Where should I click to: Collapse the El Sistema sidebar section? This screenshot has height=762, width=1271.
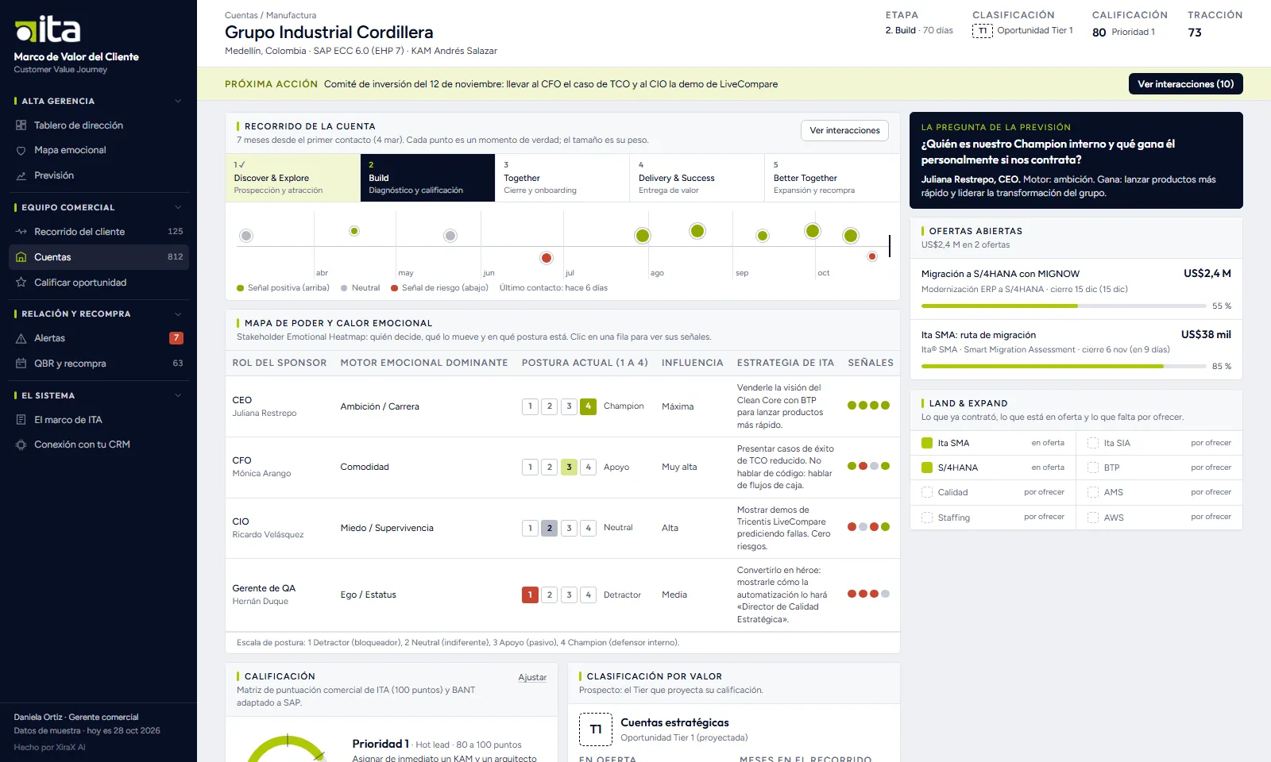pyautogui.click(x=178, y=395)
